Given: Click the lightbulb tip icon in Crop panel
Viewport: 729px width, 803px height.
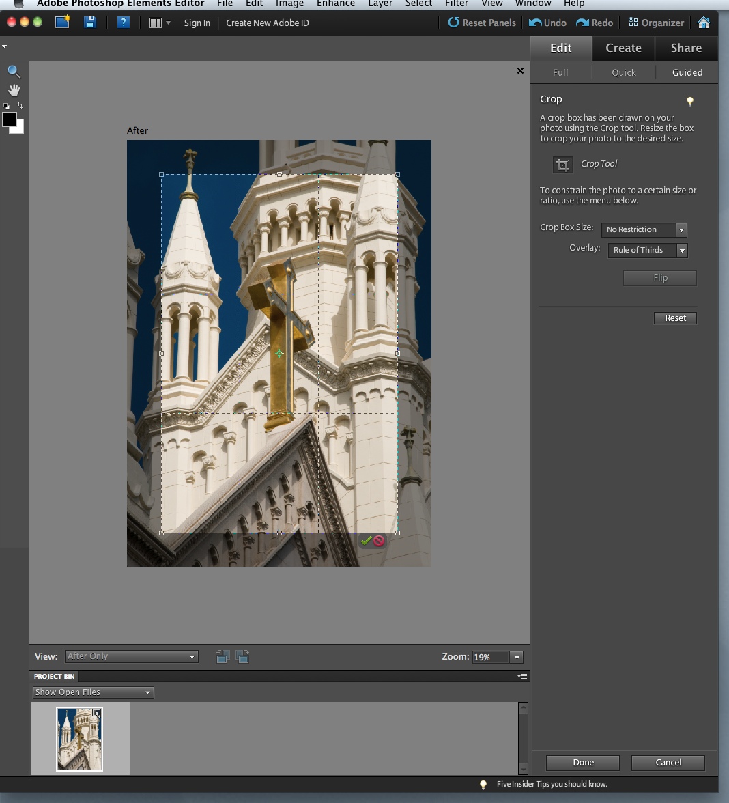Looking at the screenshot, I should coord(689,102).
